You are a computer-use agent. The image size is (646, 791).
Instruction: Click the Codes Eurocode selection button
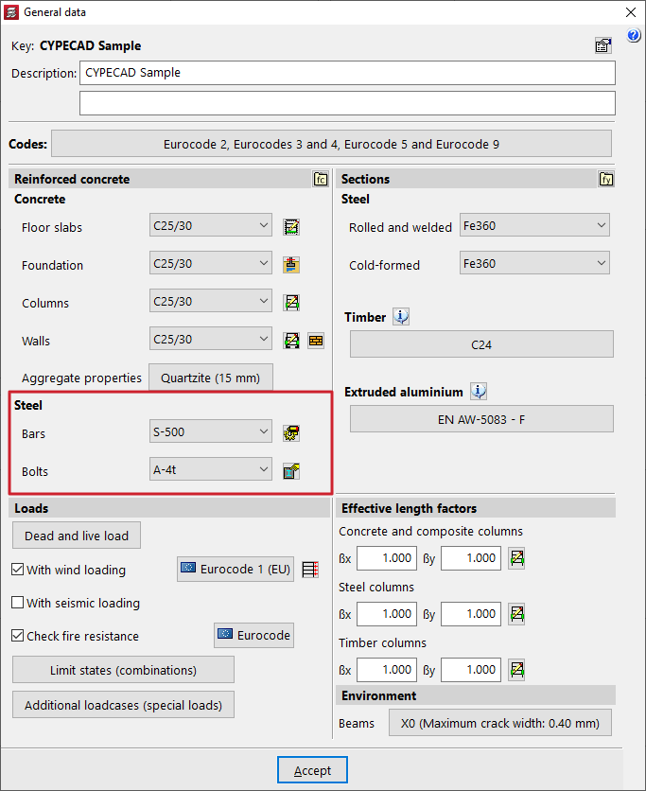pyautogui.click(x=331, y=144)
